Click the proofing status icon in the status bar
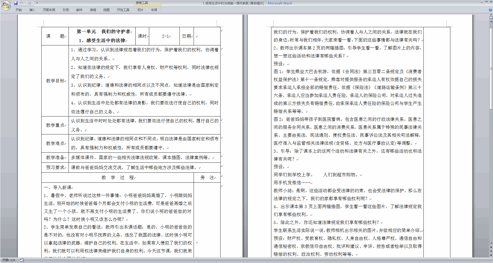The height and width of the screenshot is (263, 493). [22, 260]
